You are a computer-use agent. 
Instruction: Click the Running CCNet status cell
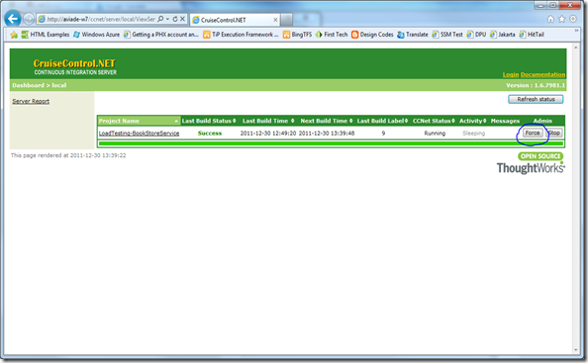435,134
